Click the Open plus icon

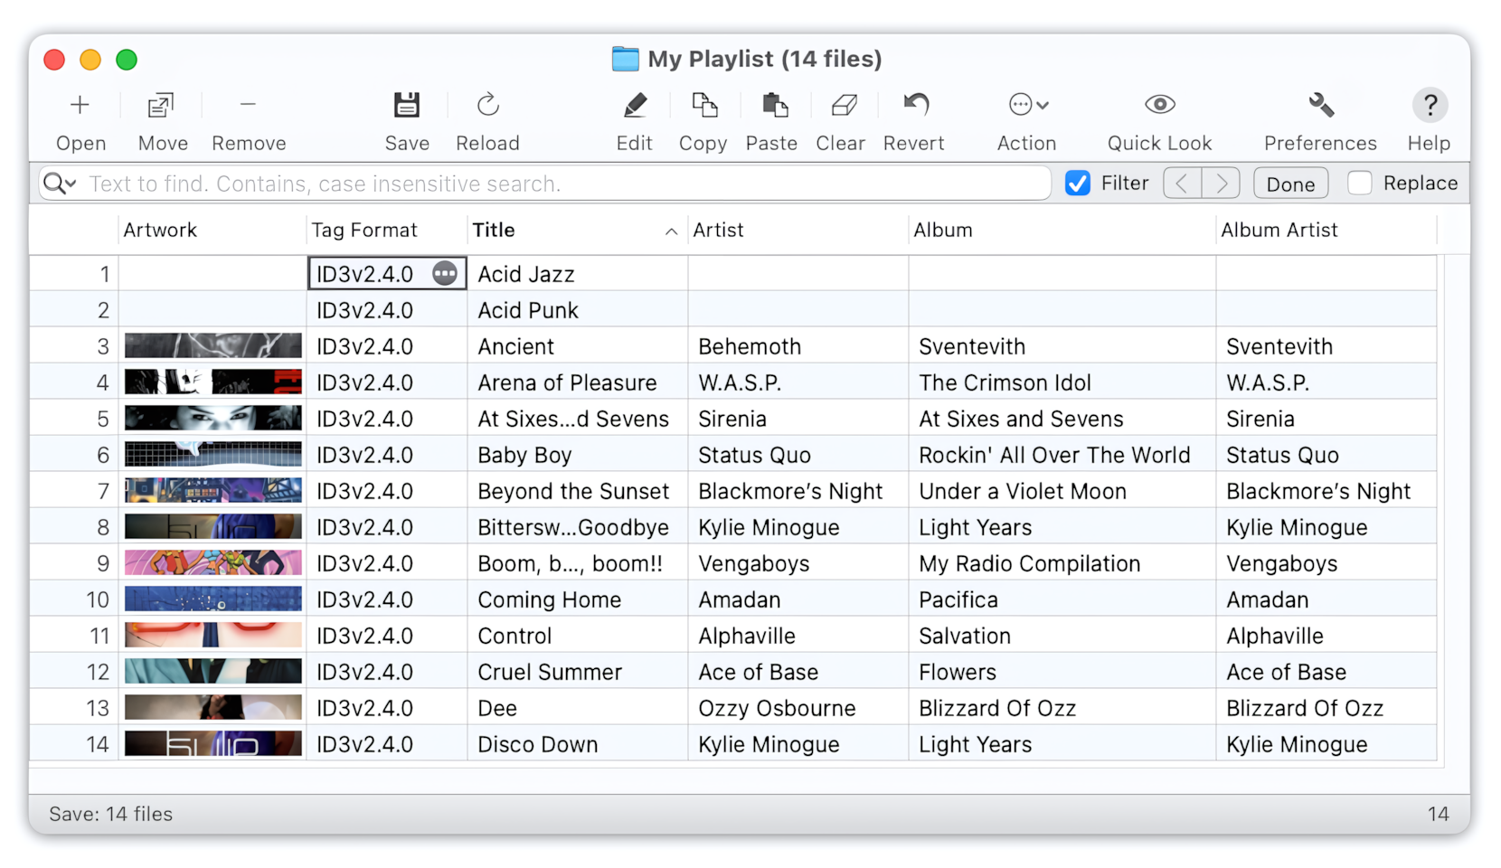tap(80, 105)
